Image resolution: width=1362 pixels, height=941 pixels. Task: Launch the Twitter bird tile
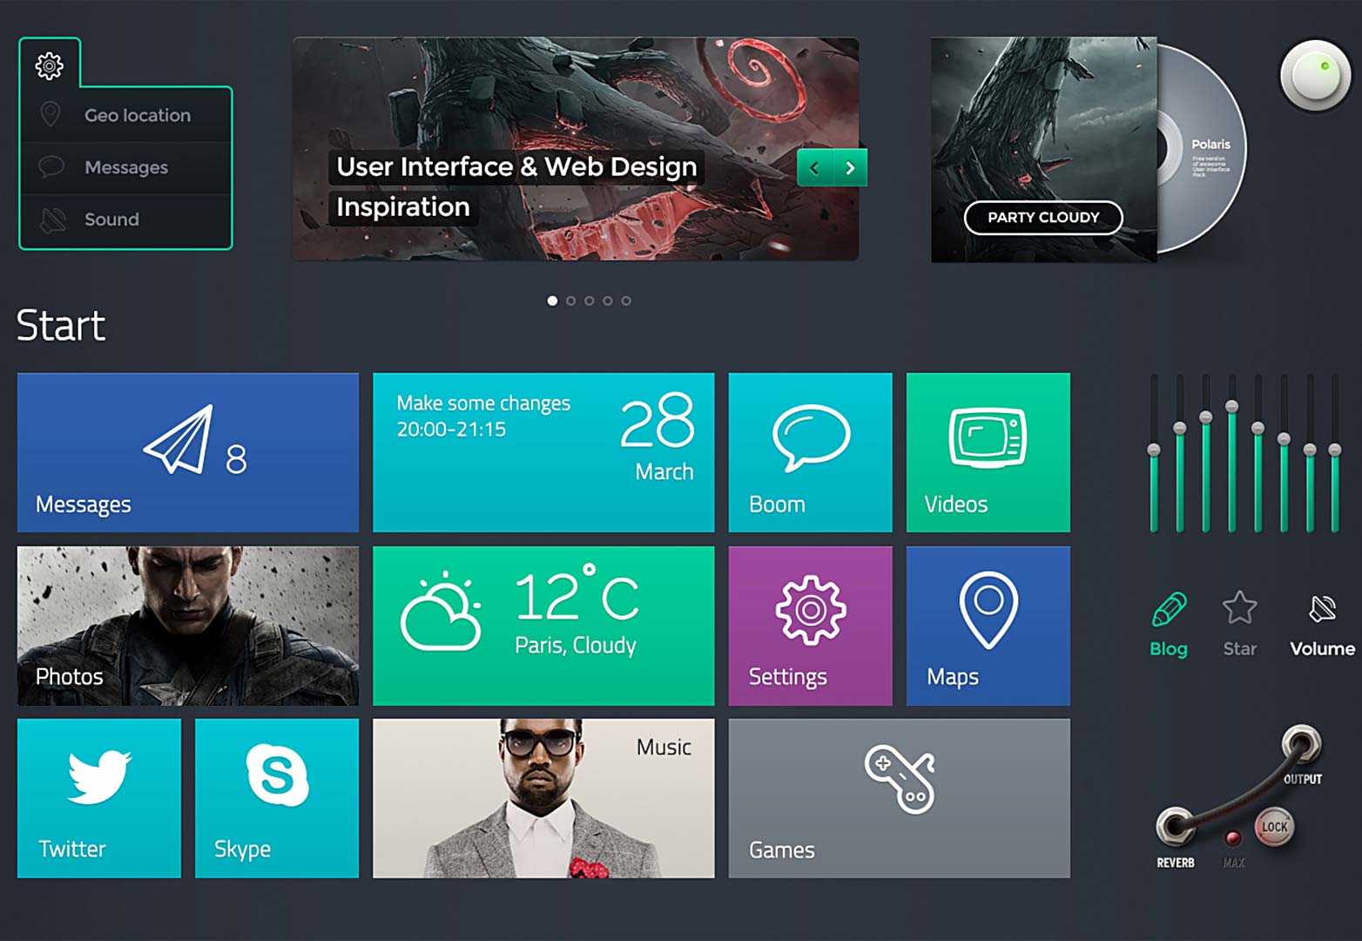[x=99, y=798]
